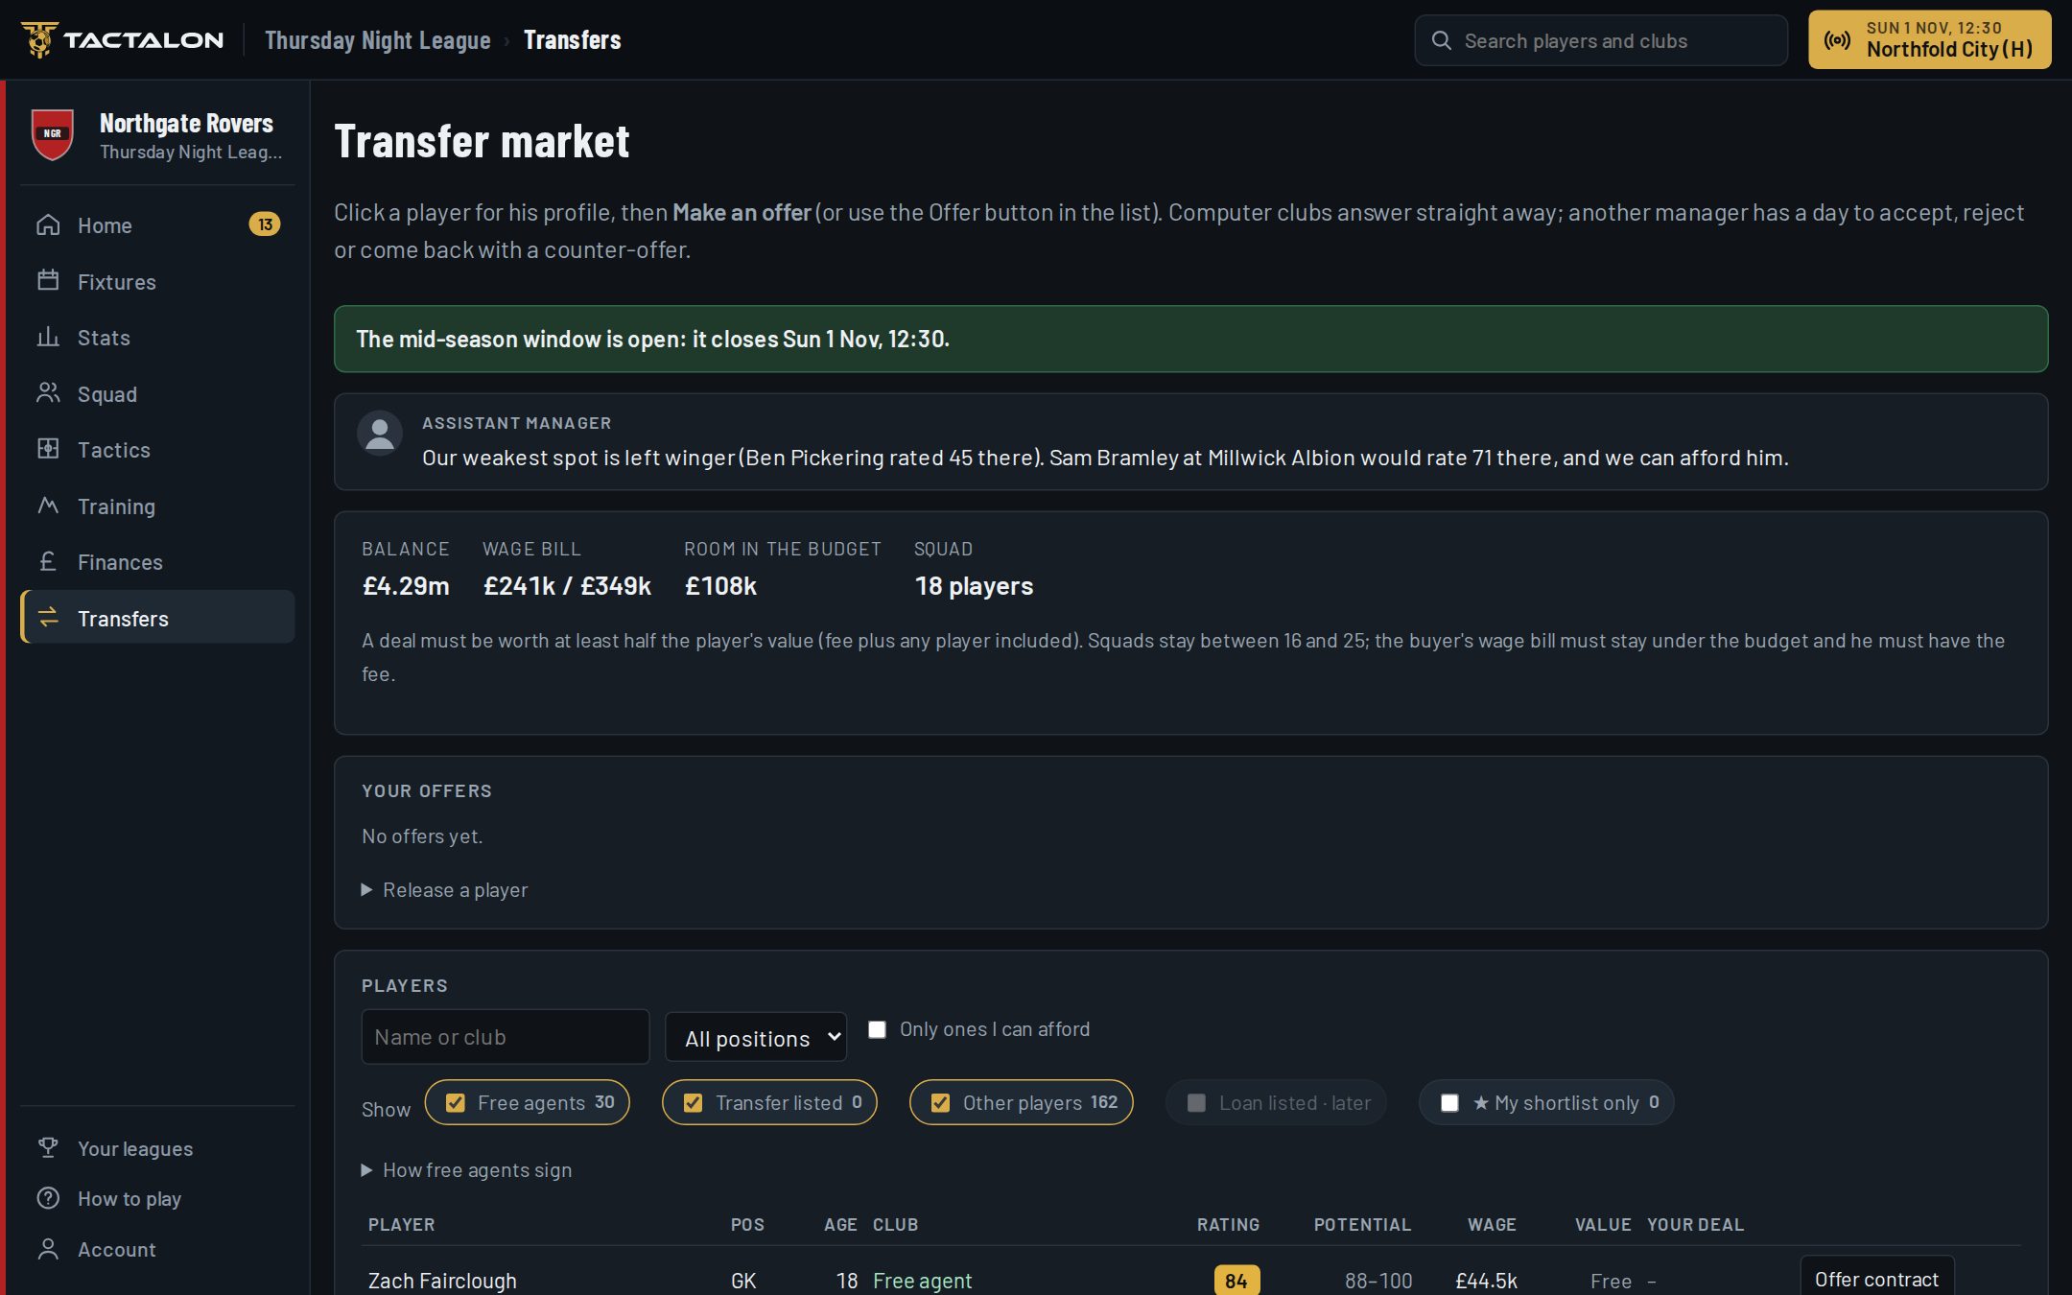The width and height of the screenshot is (2072, 1295).
Task: Click the Home notifications badge 13
Action: coord(265,224)
